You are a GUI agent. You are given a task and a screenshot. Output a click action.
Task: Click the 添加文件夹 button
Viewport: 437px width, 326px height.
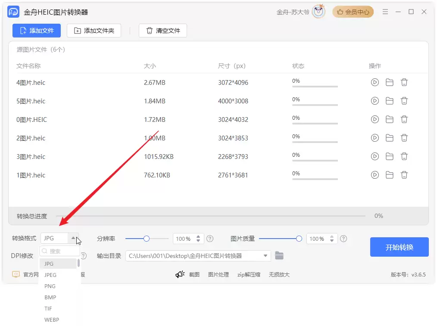coord(94,31)
